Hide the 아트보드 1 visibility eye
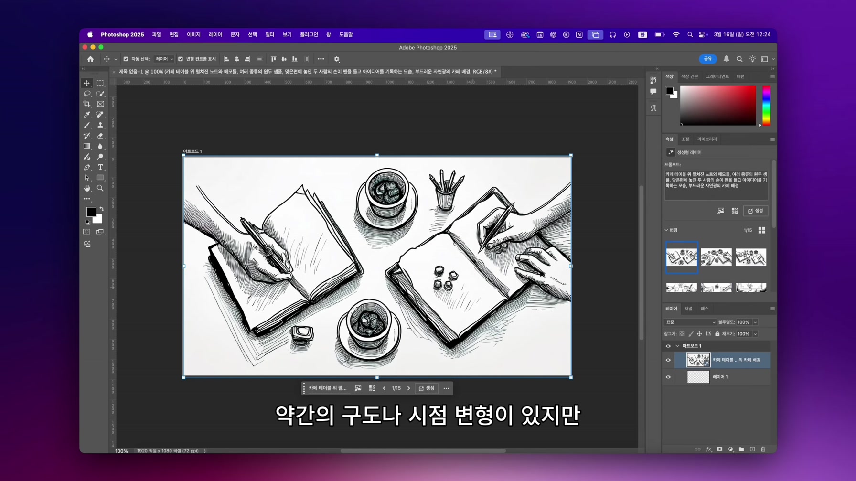856x481 pixels. pyautogui.click(x=668, y=346)
